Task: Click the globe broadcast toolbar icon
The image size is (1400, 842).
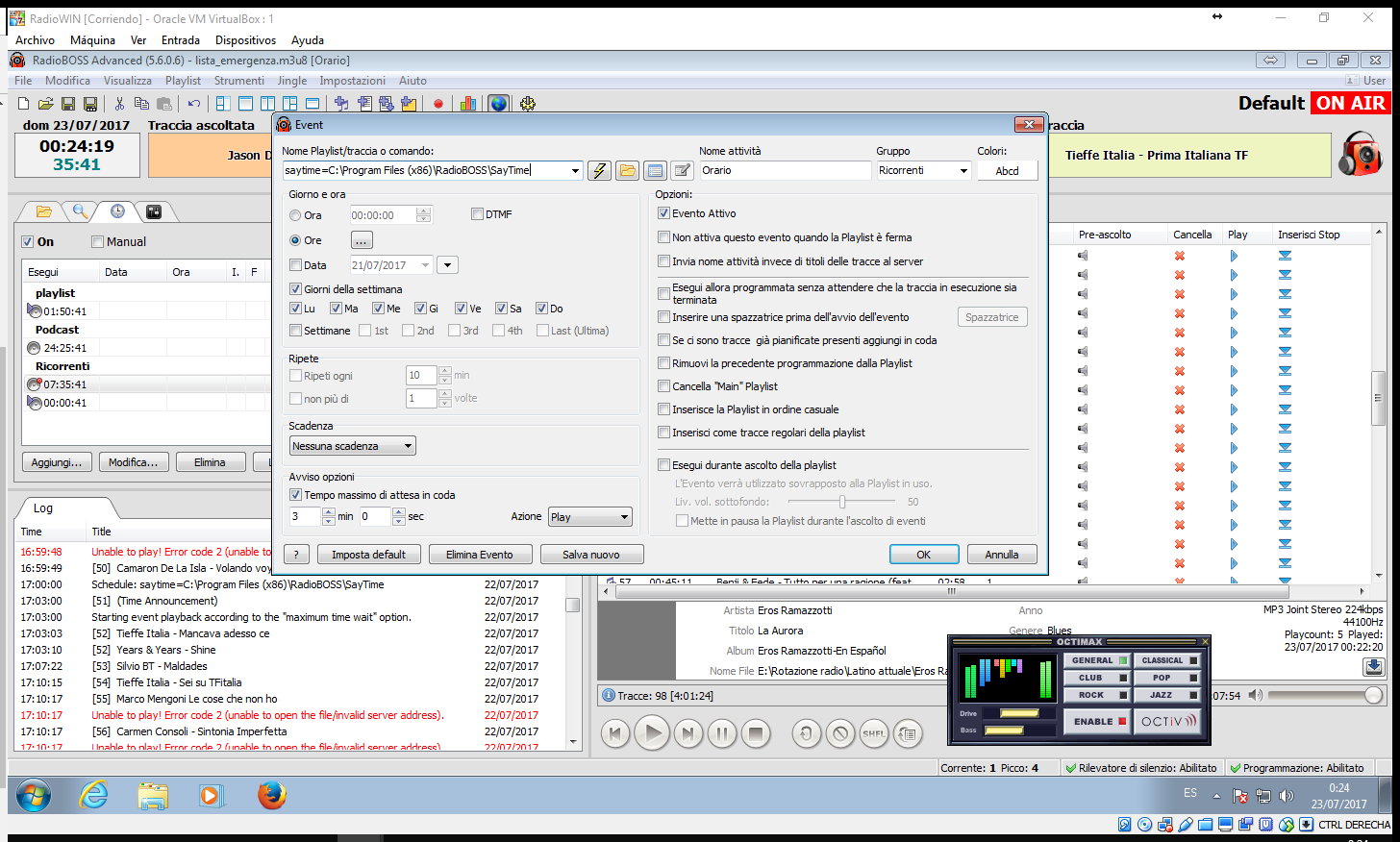Action: [498, 104]
